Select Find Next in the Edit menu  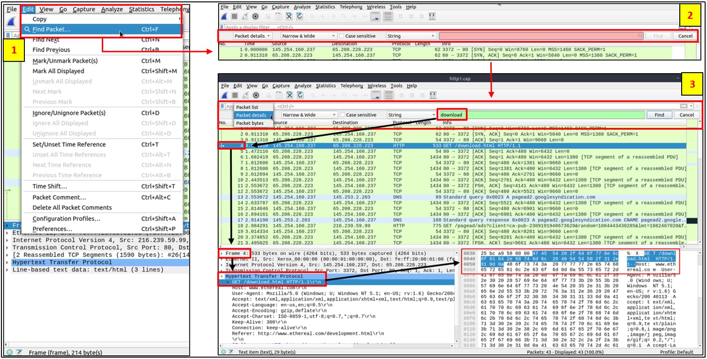point(102,40)
